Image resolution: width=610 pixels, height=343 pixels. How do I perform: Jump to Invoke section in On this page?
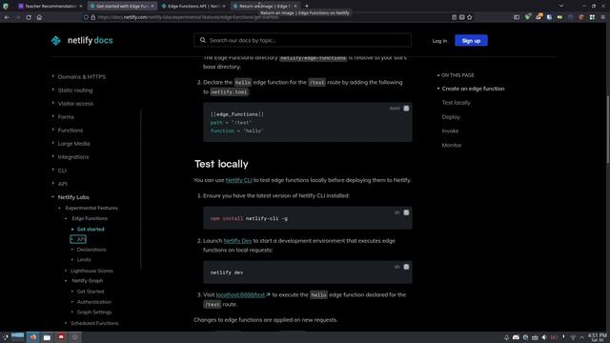pos(450,131)
